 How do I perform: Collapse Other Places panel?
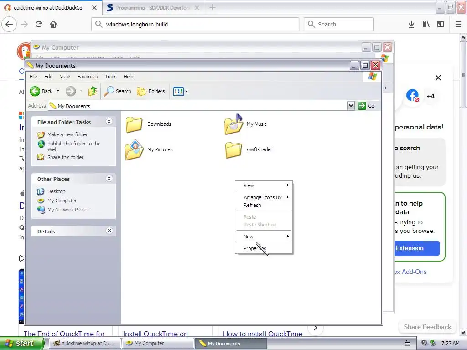coord(109,179)
